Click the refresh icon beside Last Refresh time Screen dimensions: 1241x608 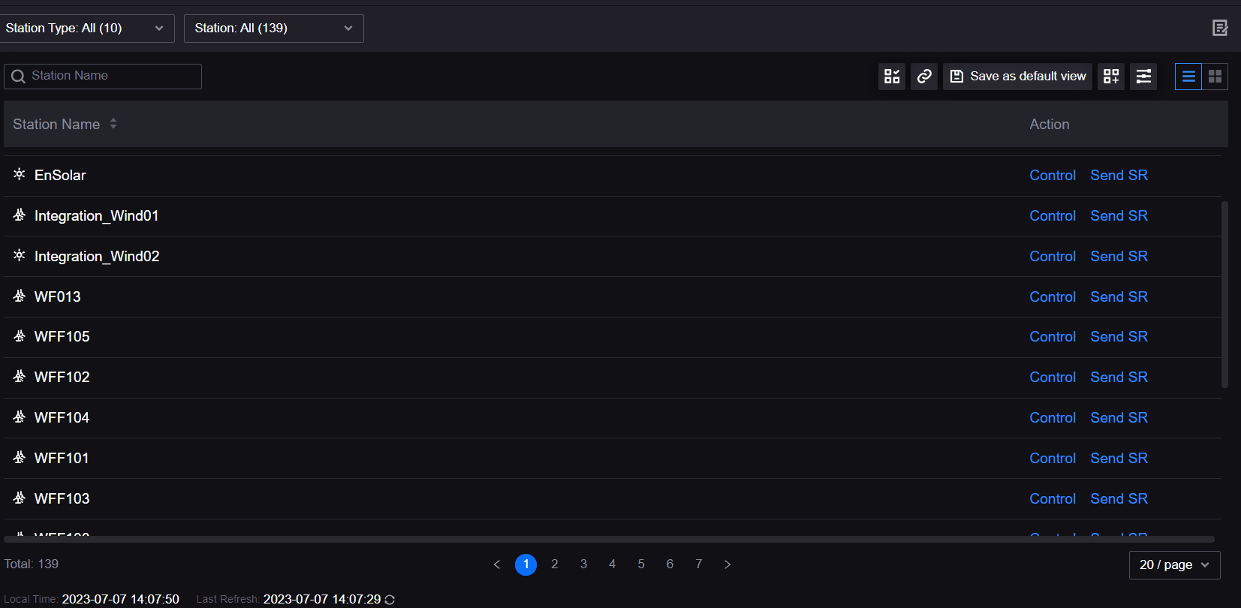390,600
